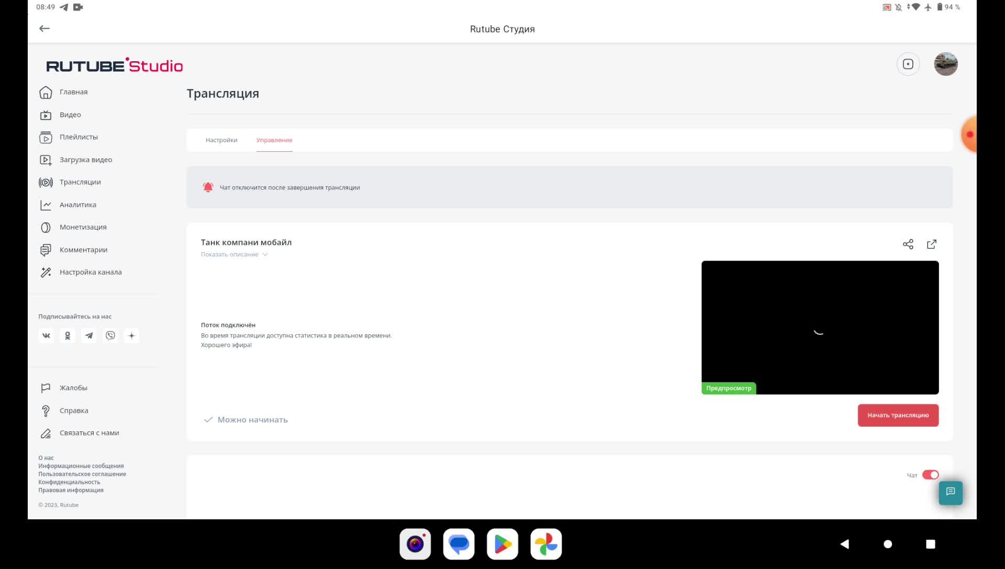Click the stream preview video player
The width and height of the screenshot is (1005, 569).
pos(820,327)
